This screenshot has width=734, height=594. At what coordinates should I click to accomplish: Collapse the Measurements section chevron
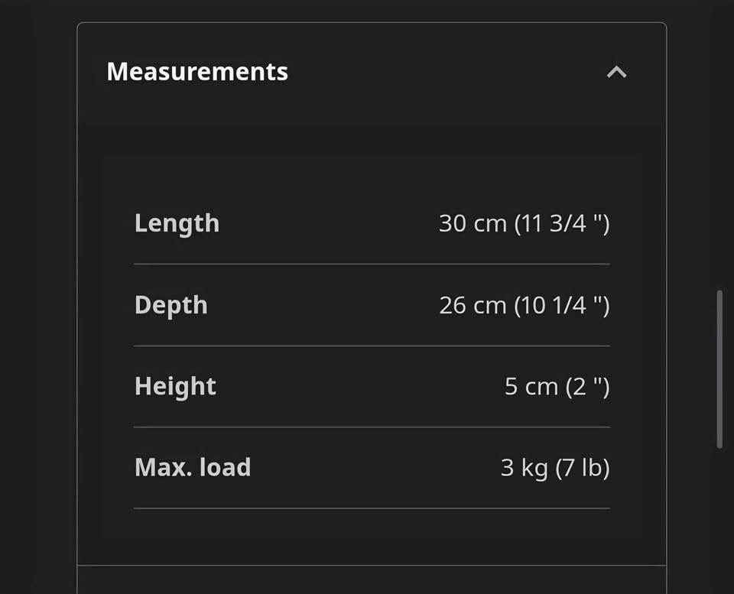point(616,72)
